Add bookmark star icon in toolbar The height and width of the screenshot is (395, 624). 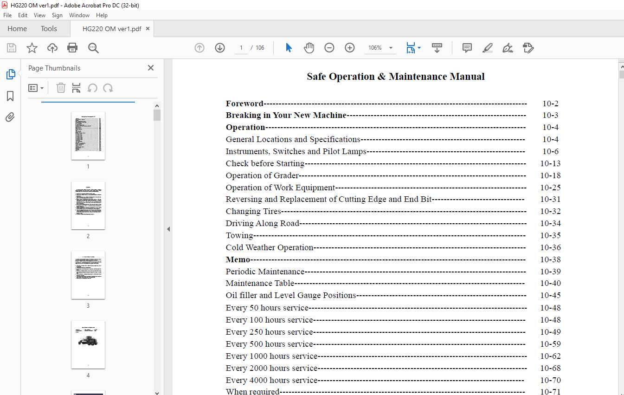tap(32, 48)
